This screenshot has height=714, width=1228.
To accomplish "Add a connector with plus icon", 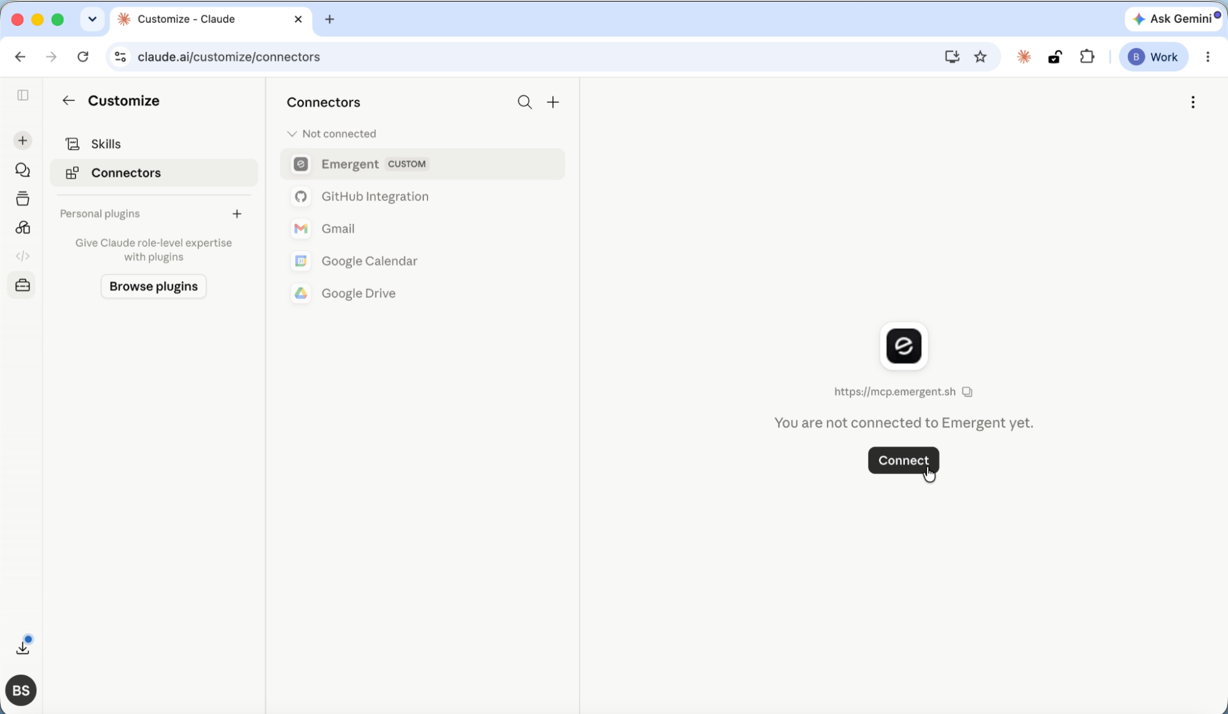I will click(x=553, y=102).
